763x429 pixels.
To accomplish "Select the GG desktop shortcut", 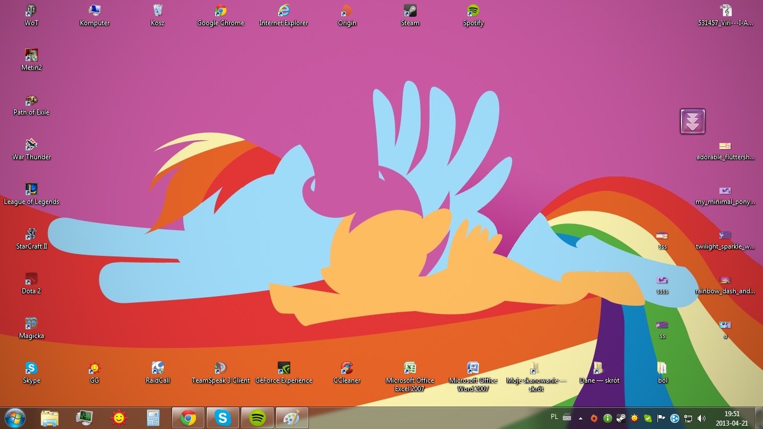I will (94, 373).
